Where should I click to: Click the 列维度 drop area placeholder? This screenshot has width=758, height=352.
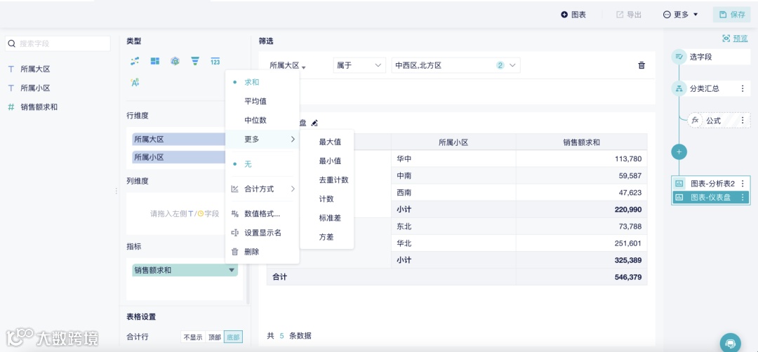point(185,213)
